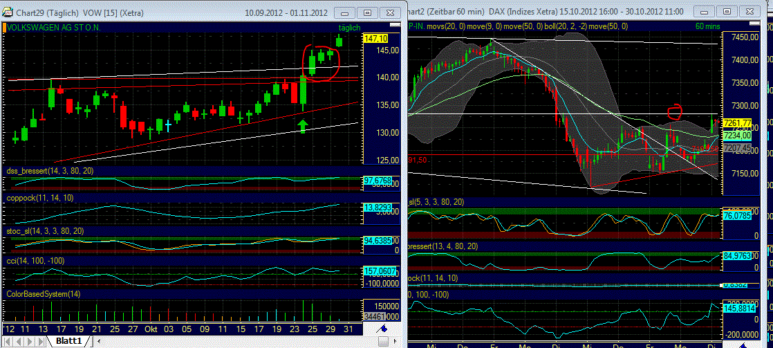Screen dimensions: 773x348
Task: Select the 13,8293 coppock value tag
Action: [378, 208]
